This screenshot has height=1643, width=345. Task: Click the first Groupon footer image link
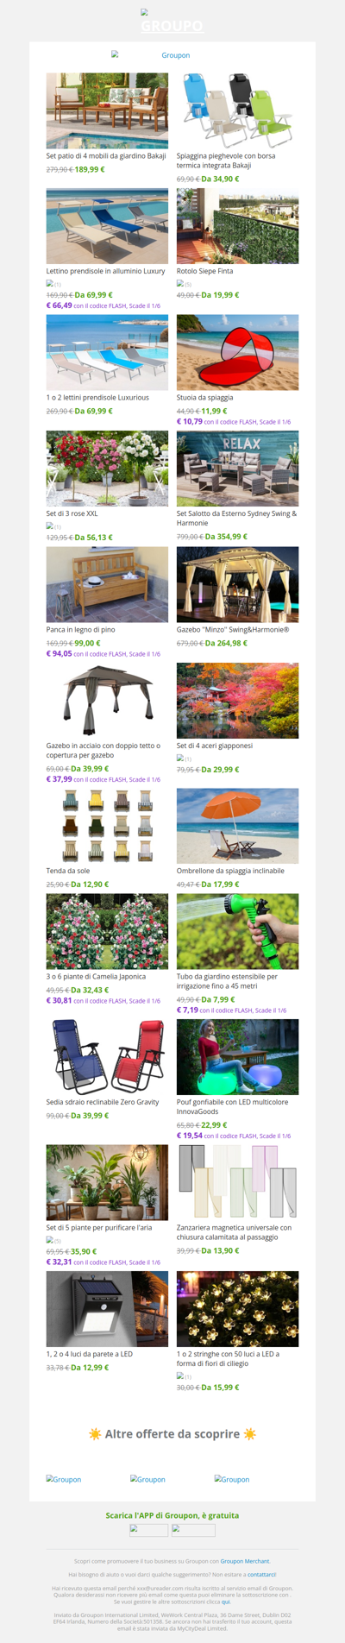coord(64,1479)
